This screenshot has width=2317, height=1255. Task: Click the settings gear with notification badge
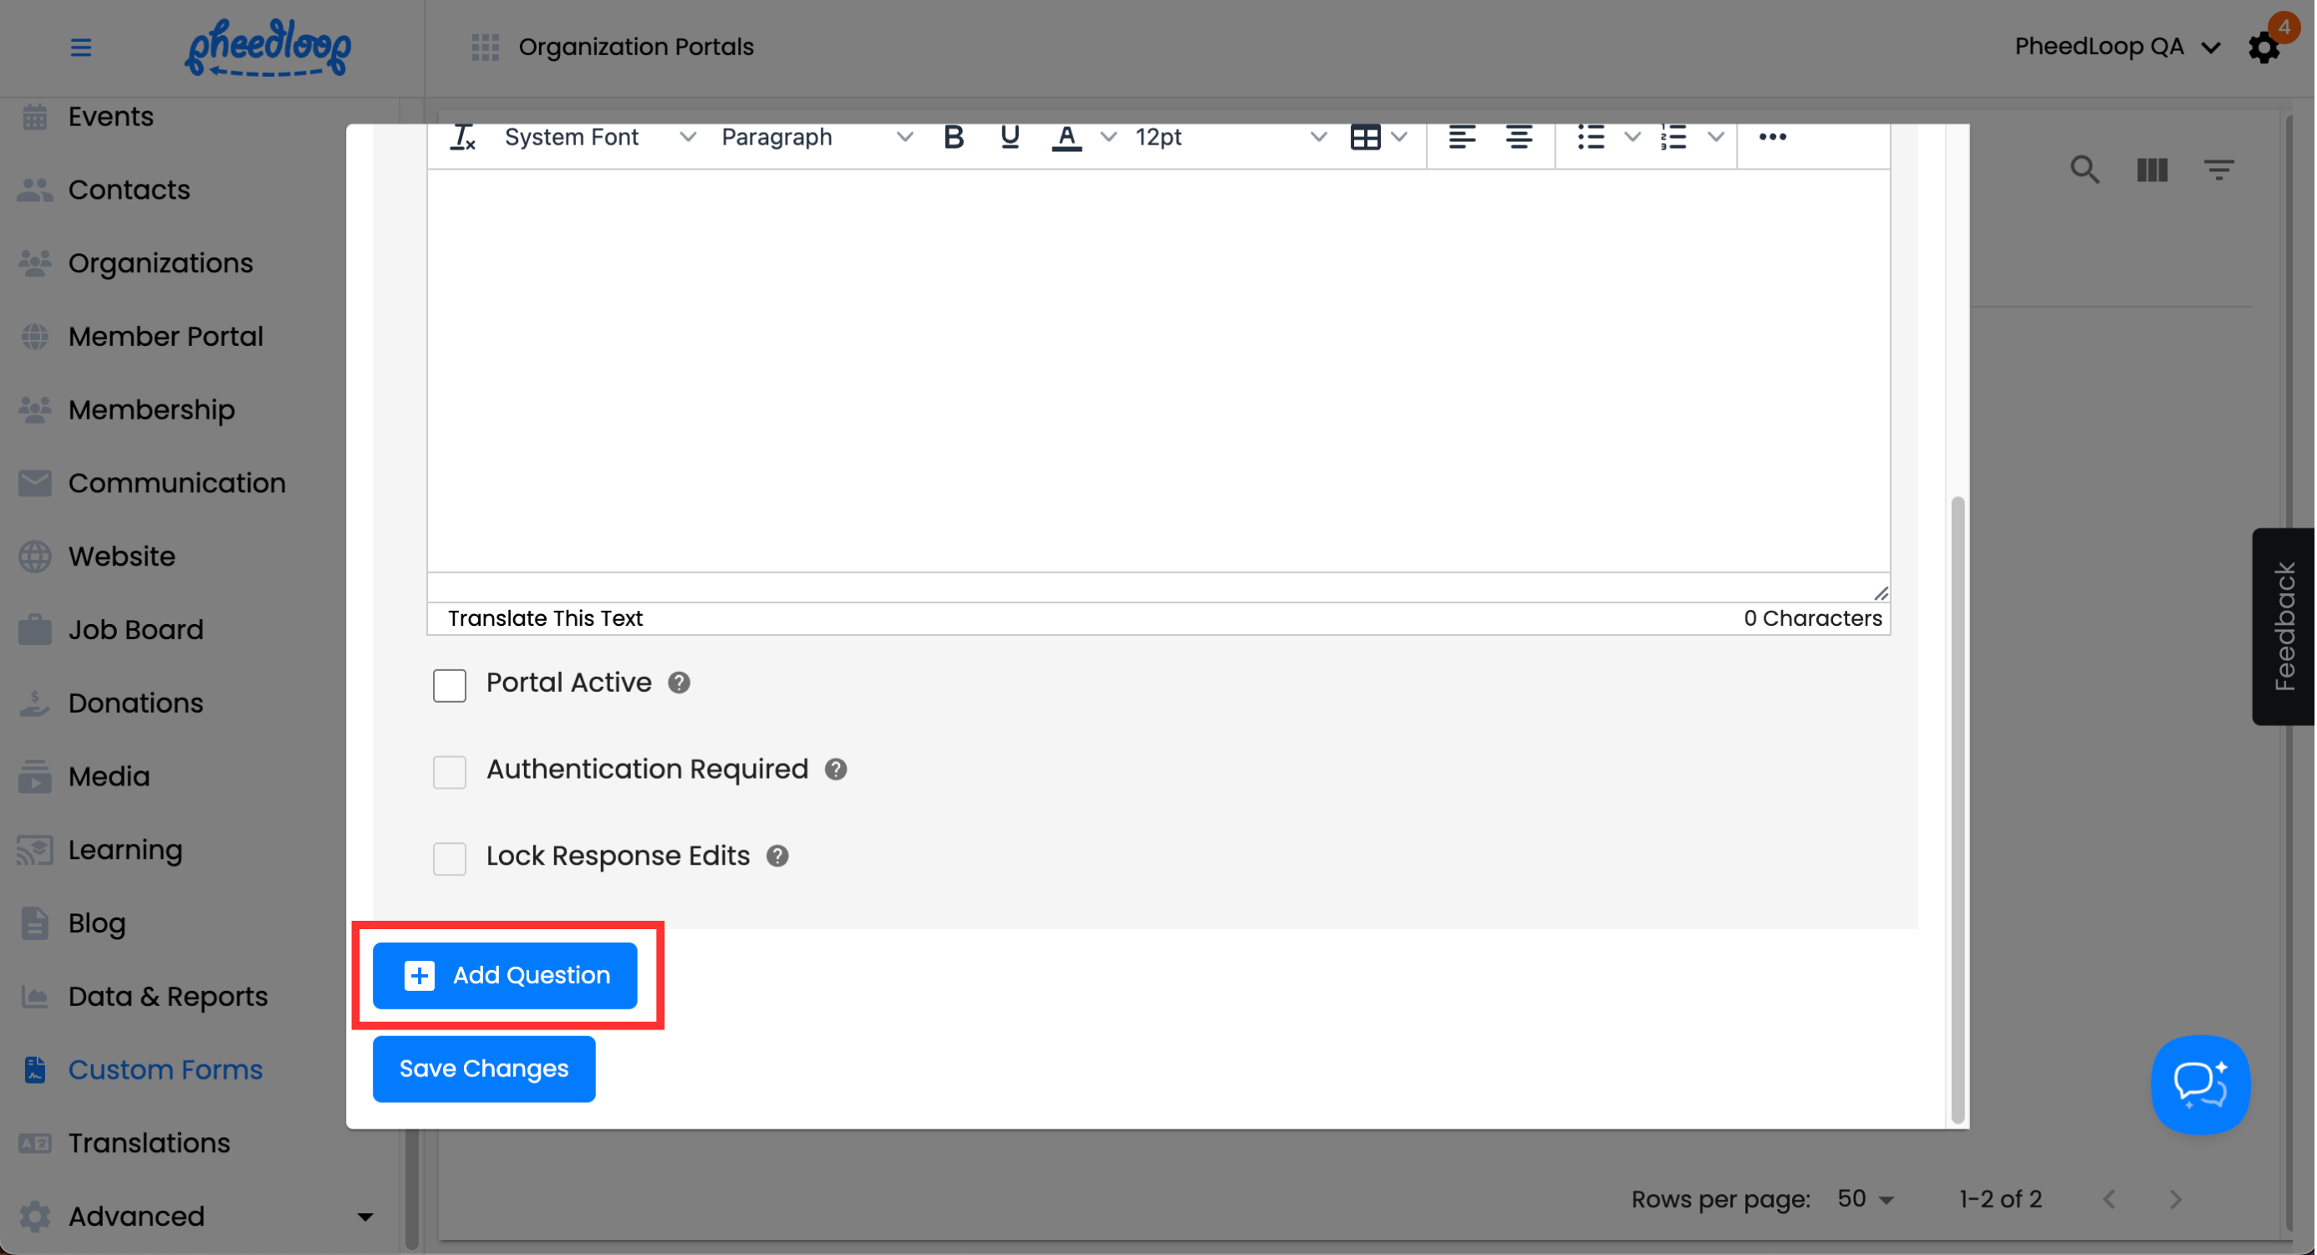coord(2263,47)
